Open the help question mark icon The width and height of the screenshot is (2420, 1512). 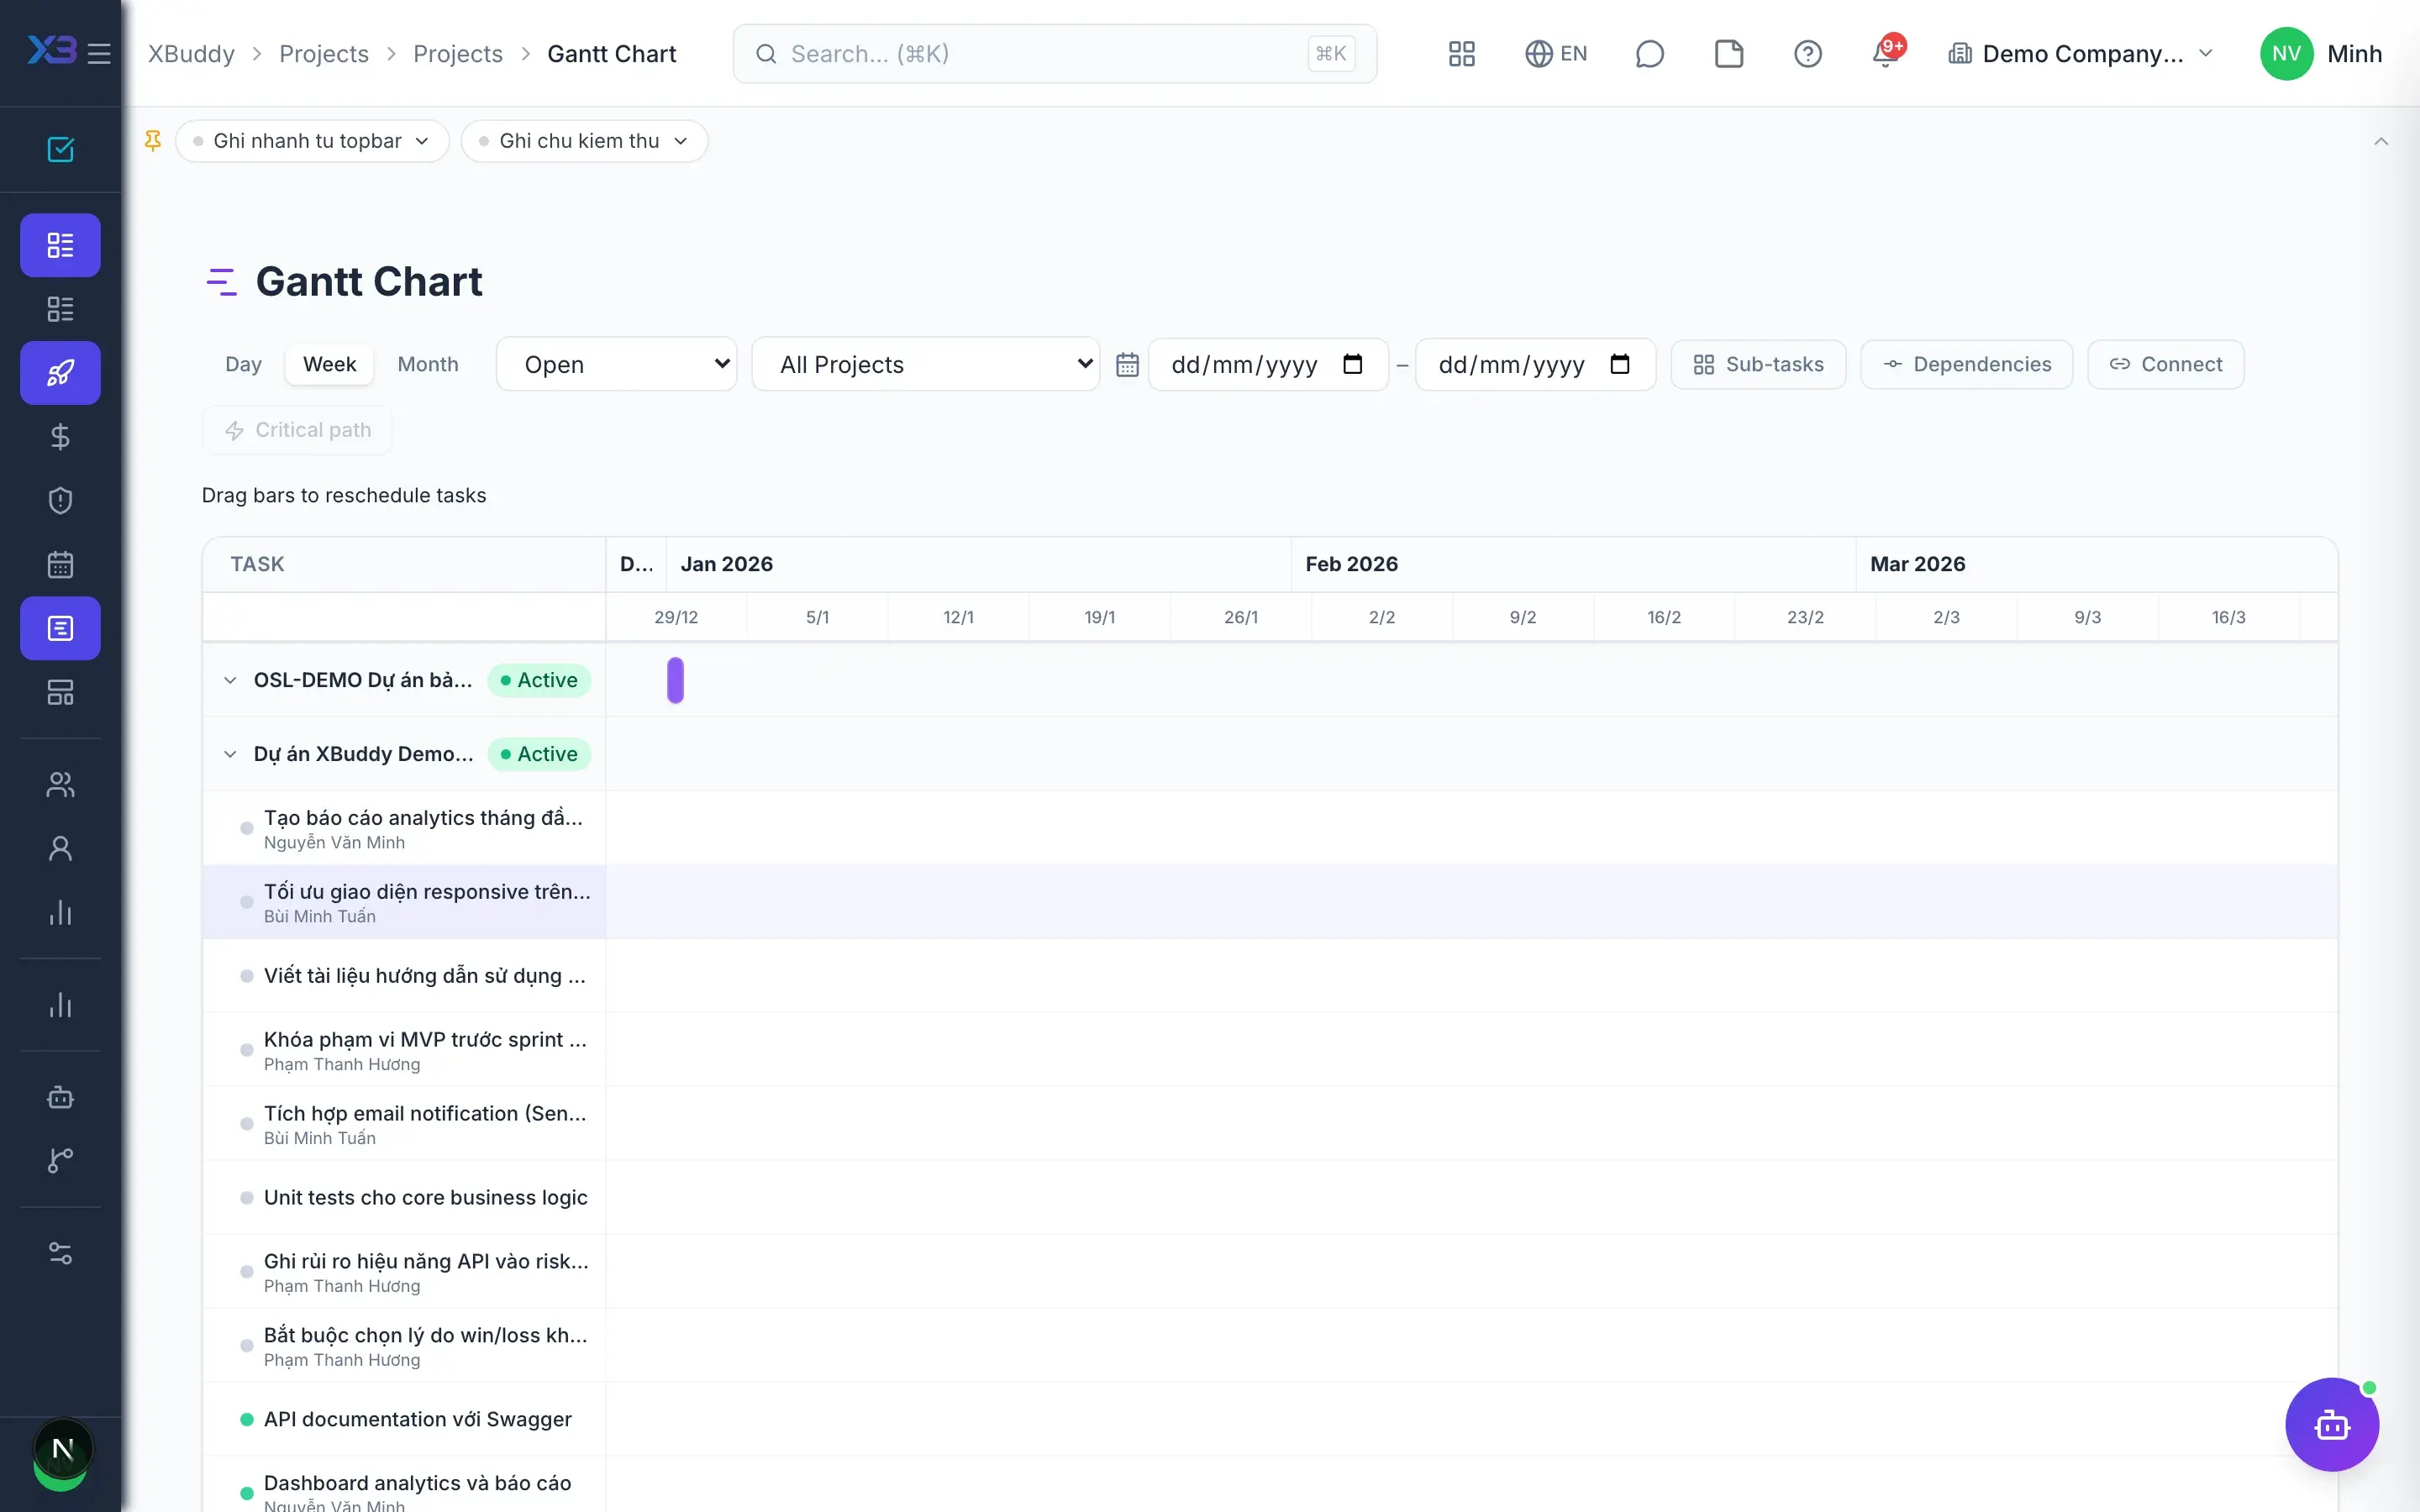1807,54
